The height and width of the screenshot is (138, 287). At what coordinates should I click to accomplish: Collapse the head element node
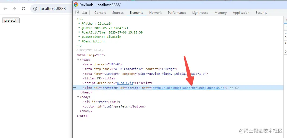tap(78, 60)
